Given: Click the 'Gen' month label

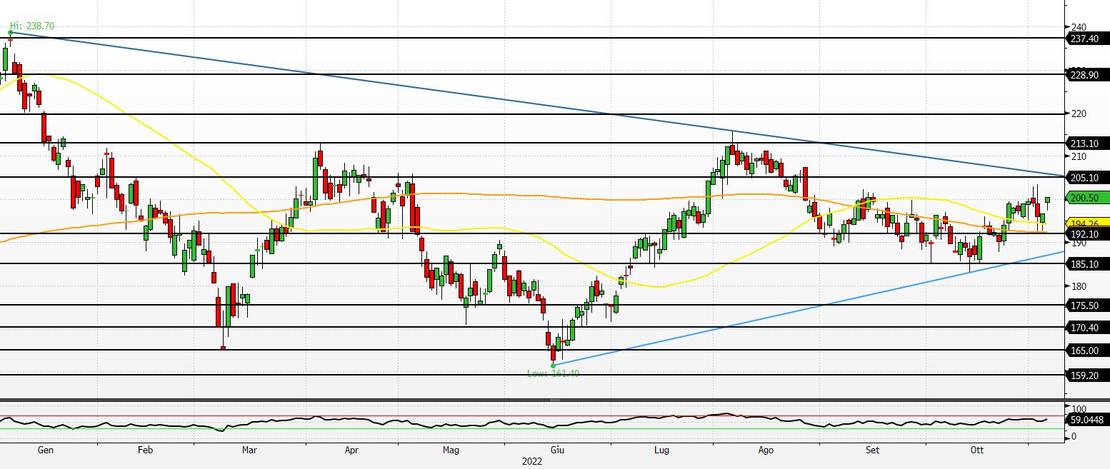Looking at the screenshot, I should (x=45, y=450).
